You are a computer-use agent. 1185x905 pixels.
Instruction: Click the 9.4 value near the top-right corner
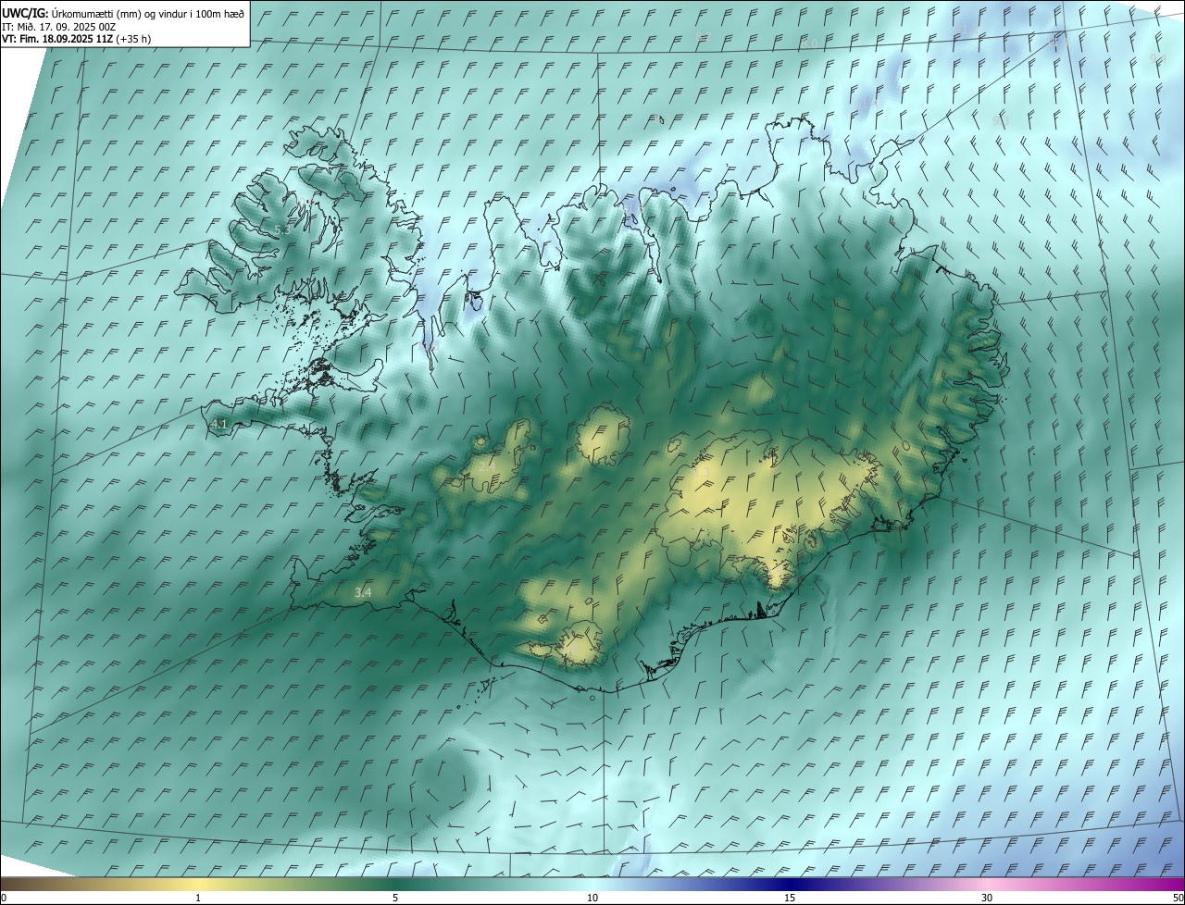(x=1157, y=58)
